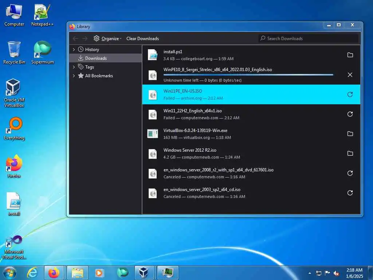Click the VirtualBox installer file icon

tap(153, 133)
